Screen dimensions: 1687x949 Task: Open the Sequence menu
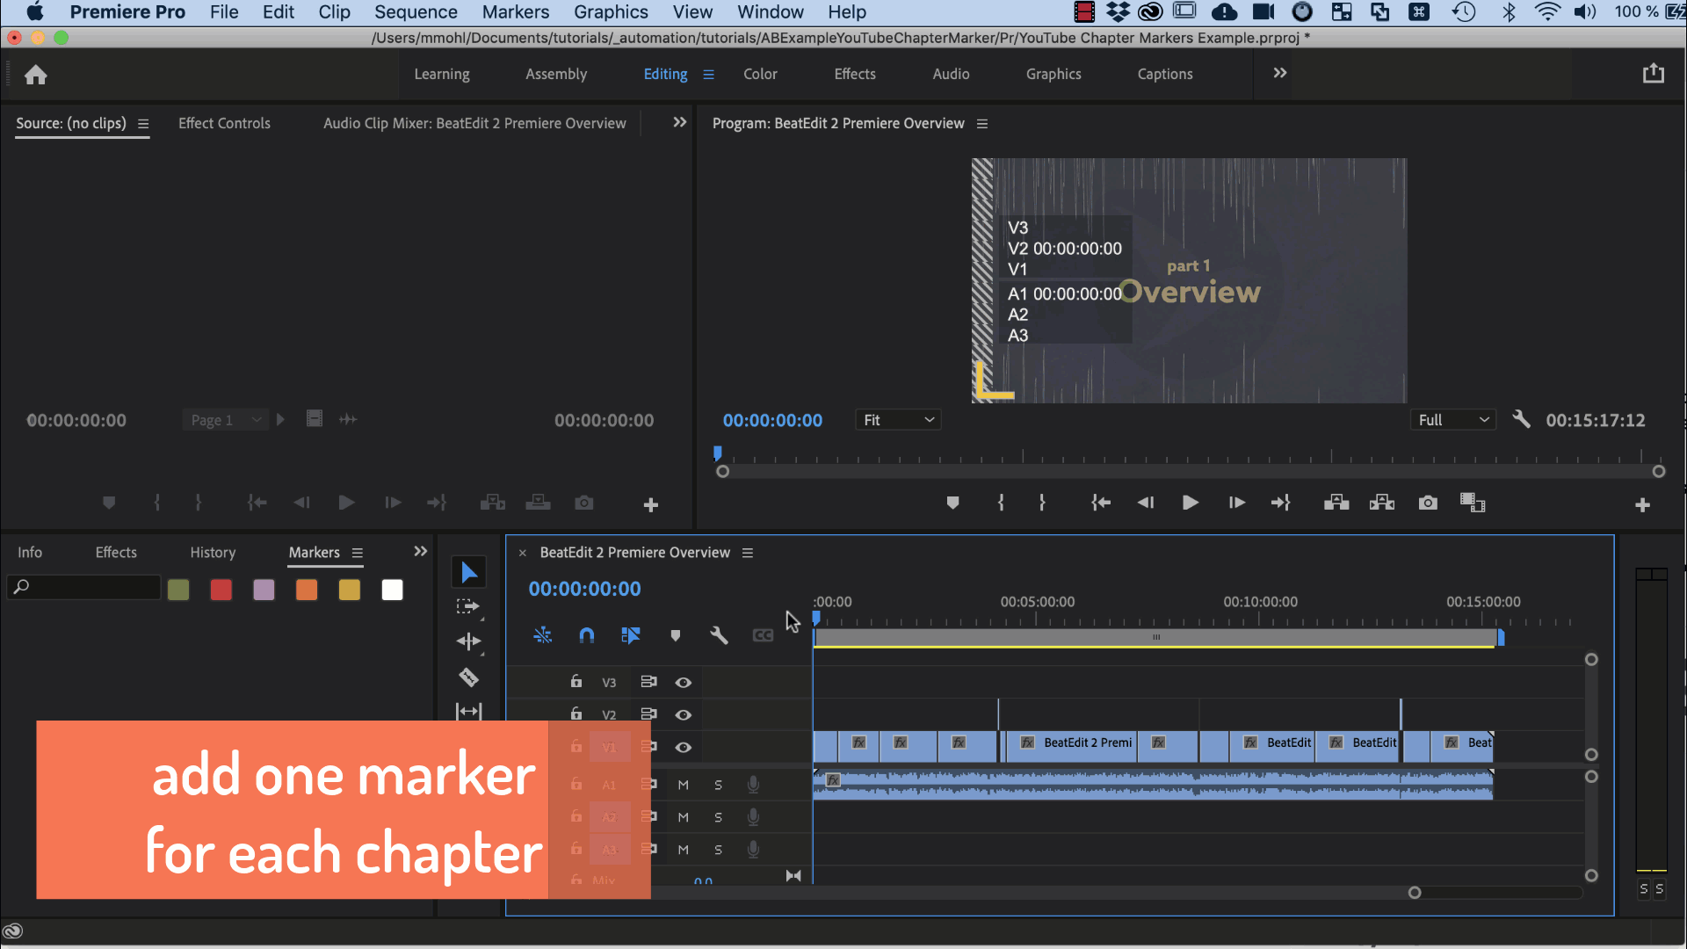(x=416, y=12)
